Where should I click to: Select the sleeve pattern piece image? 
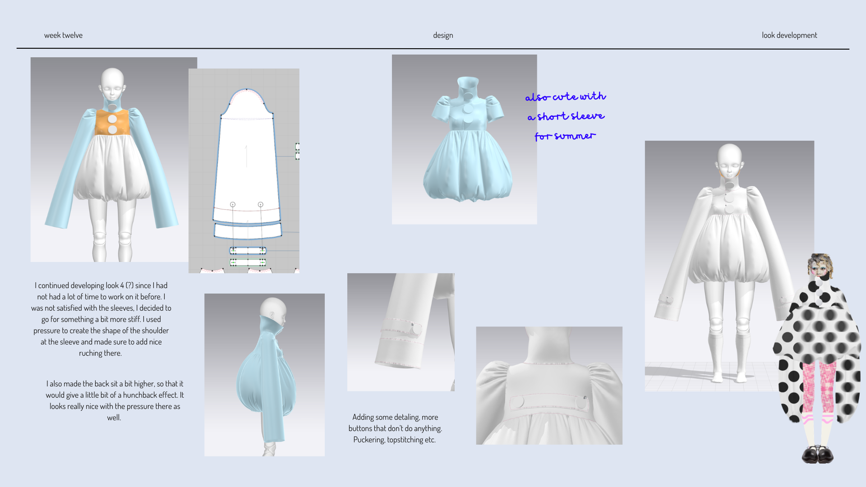244,171
